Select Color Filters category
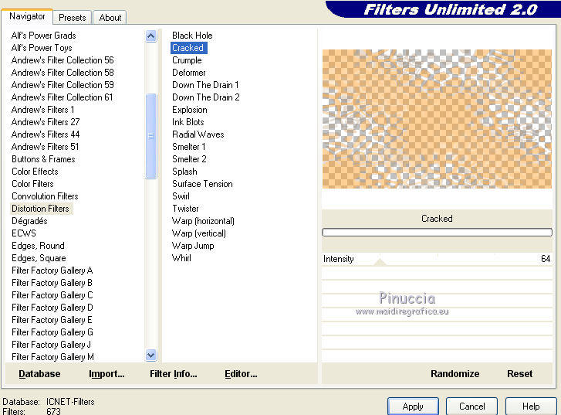 [x=32, y=184]
